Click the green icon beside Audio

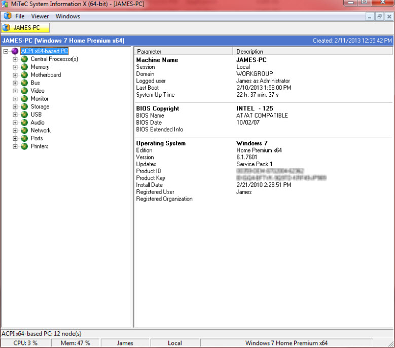(24, 123)
